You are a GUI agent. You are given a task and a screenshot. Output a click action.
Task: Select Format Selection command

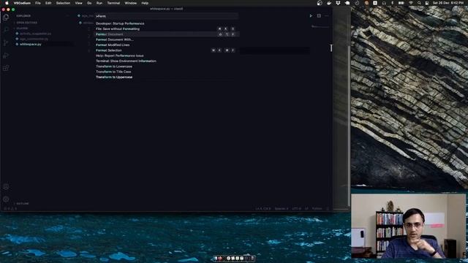tap(167, 50)
